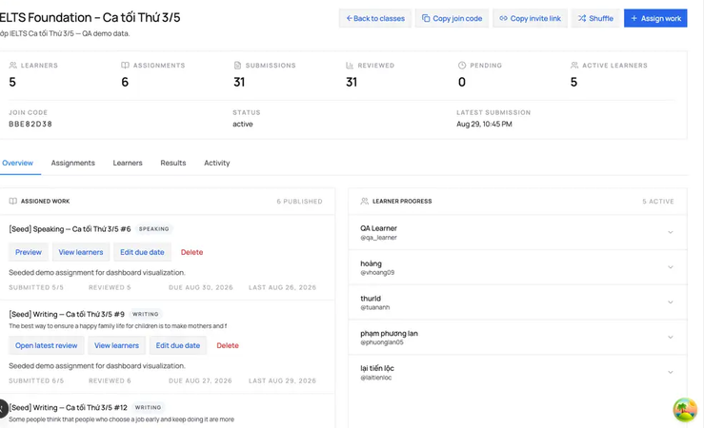Screen dimensions: 704x428
Task: Preview the Speaking #6 assignment
Action: [29, 252]
